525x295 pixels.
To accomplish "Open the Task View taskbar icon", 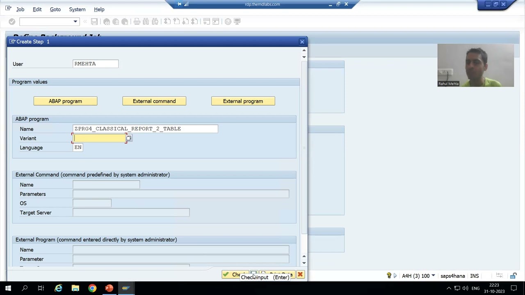I will coord(41,288).
